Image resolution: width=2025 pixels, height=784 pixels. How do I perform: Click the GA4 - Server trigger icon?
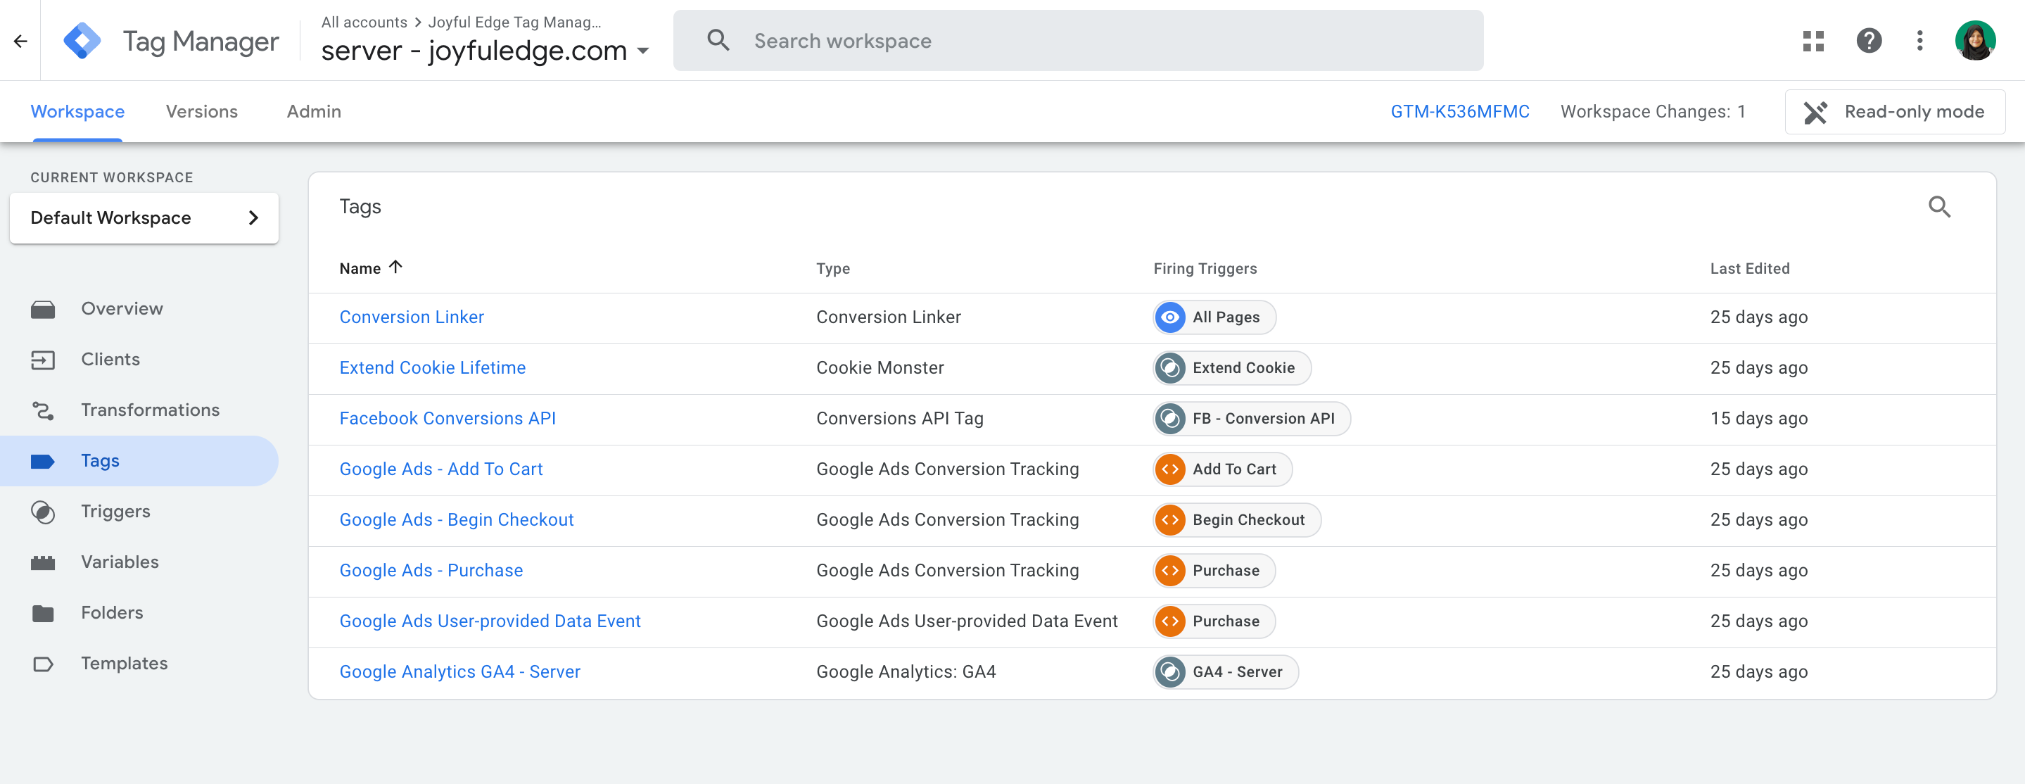(1169, 672)
